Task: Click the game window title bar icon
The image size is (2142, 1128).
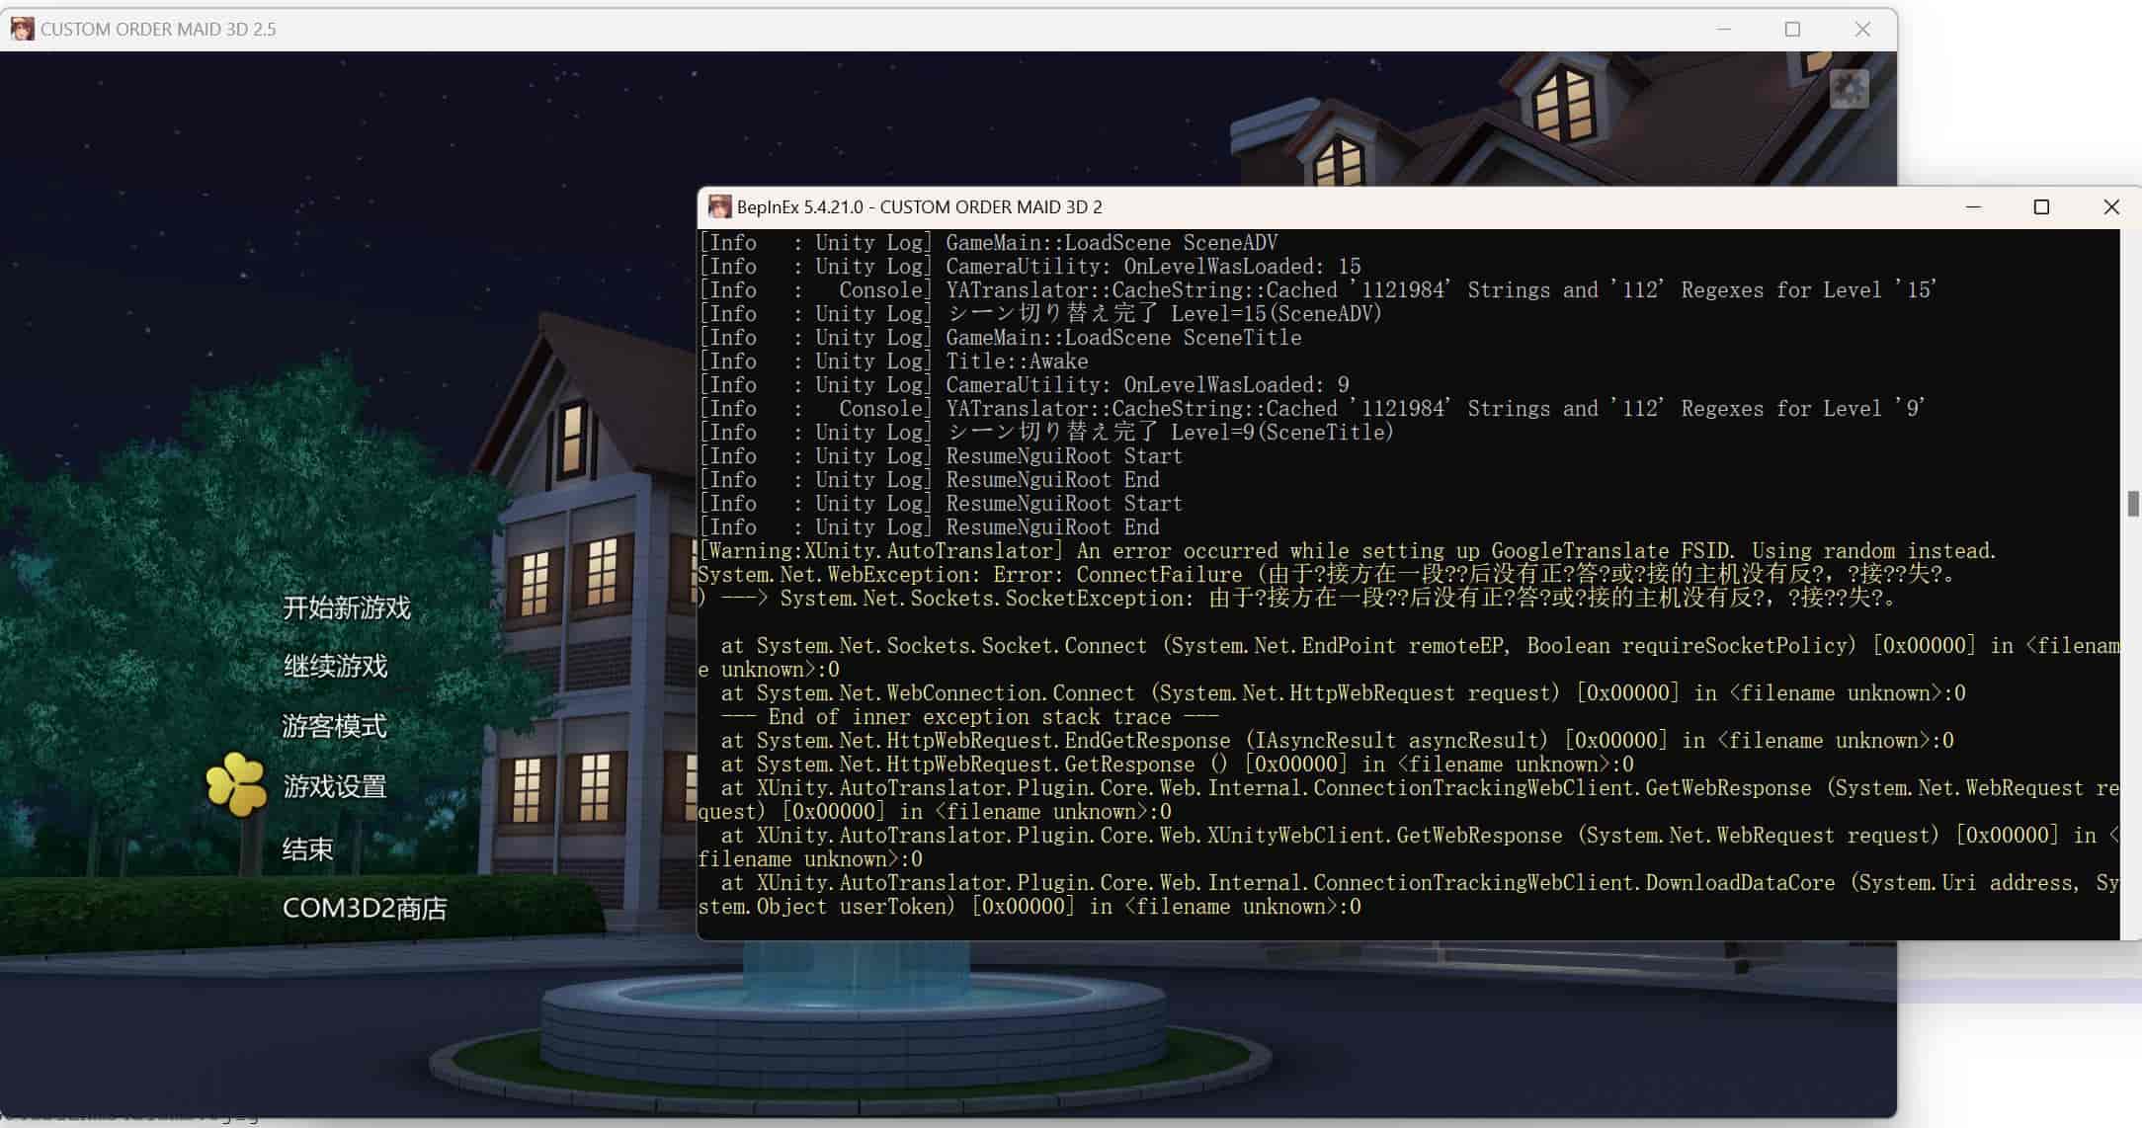Action: tap(22, 29)
